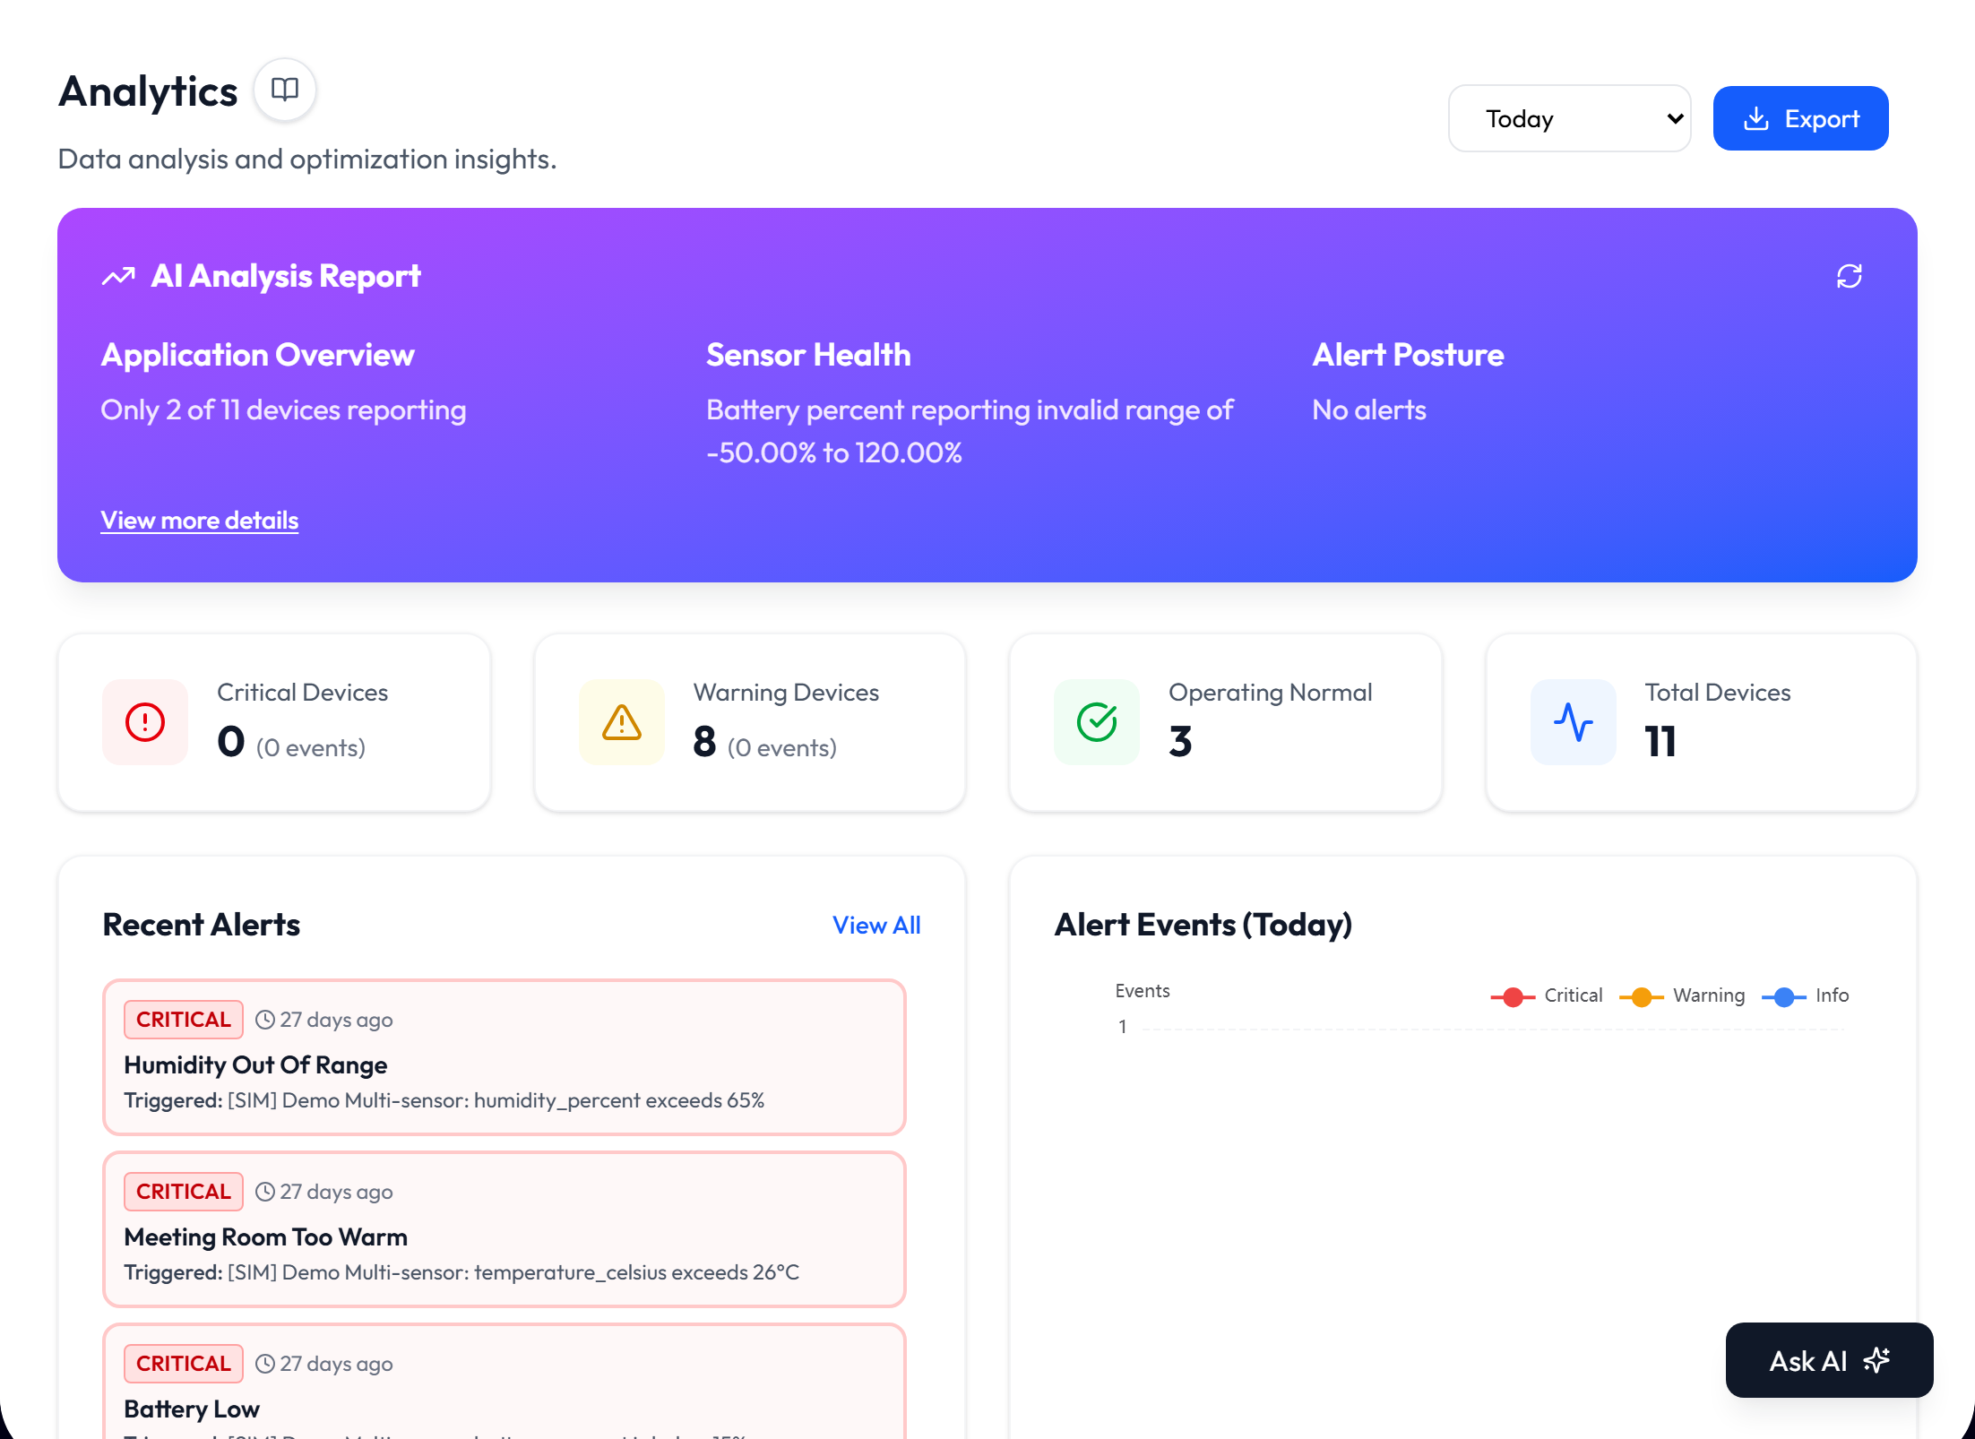Click the Alert Events (Today) heading

(x=1203, y=926)
